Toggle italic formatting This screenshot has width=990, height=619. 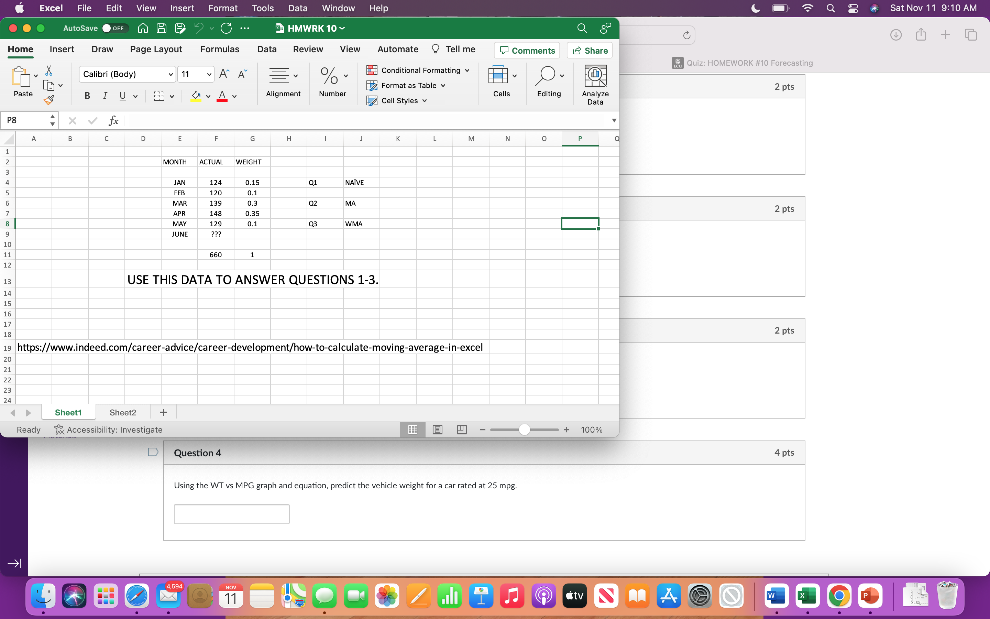105,96
